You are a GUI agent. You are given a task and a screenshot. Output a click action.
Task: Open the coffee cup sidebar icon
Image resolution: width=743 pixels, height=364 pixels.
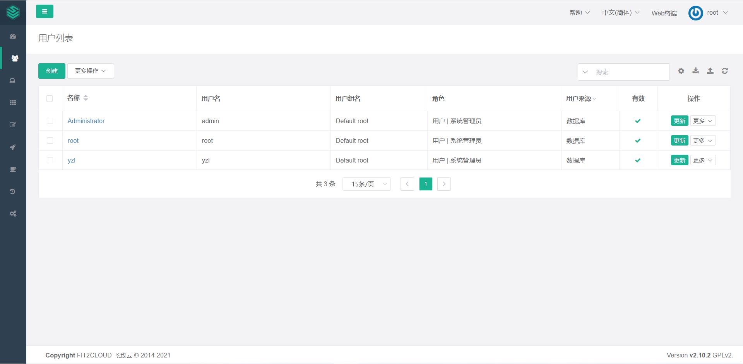click(x=13, y=169)
